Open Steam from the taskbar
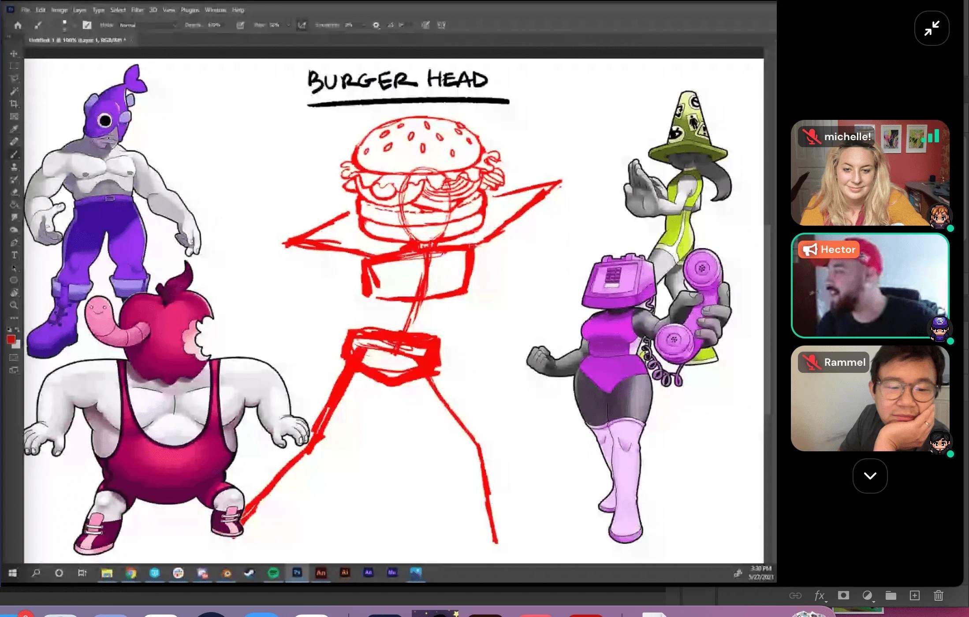The height and width of the screenshot is (617, 969). coord(249,573)
